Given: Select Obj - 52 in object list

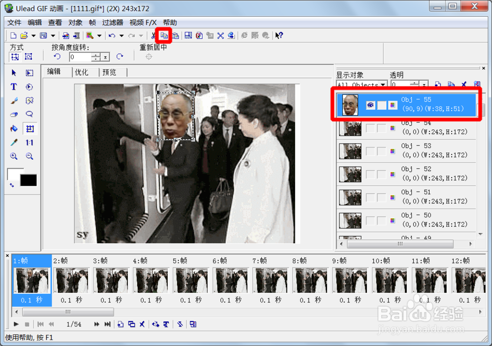Looking at the screenshot, I should [407, 174].
